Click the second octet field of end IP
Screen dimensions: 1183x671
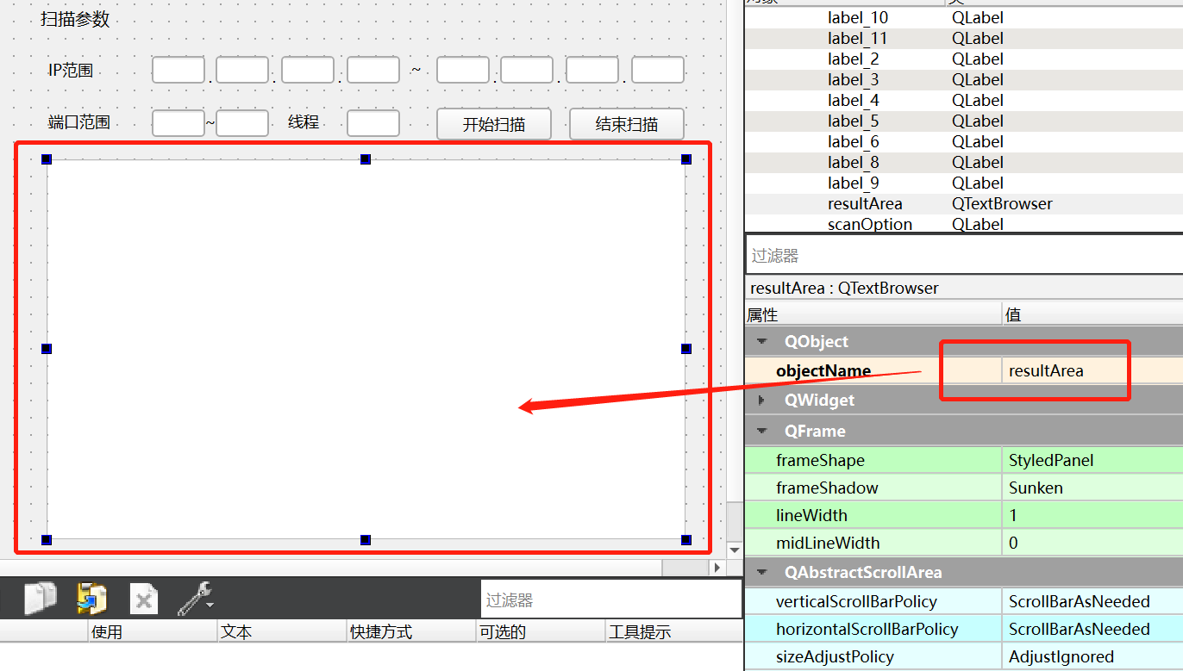pyautogui.click(x=527, y=70)
